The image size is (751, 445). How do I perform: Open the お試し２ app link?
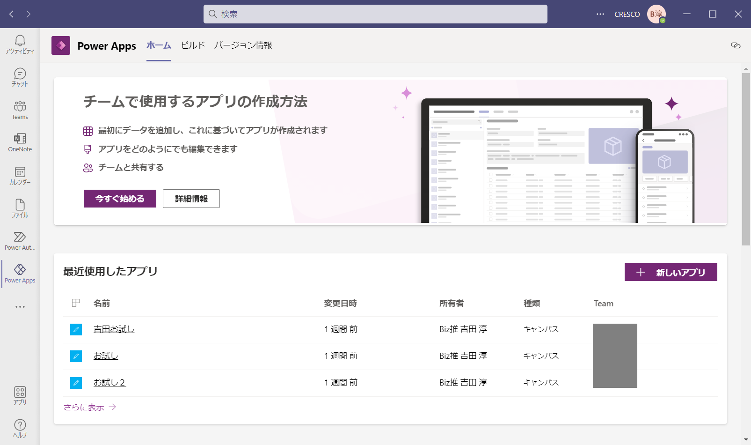pos(110,383)
